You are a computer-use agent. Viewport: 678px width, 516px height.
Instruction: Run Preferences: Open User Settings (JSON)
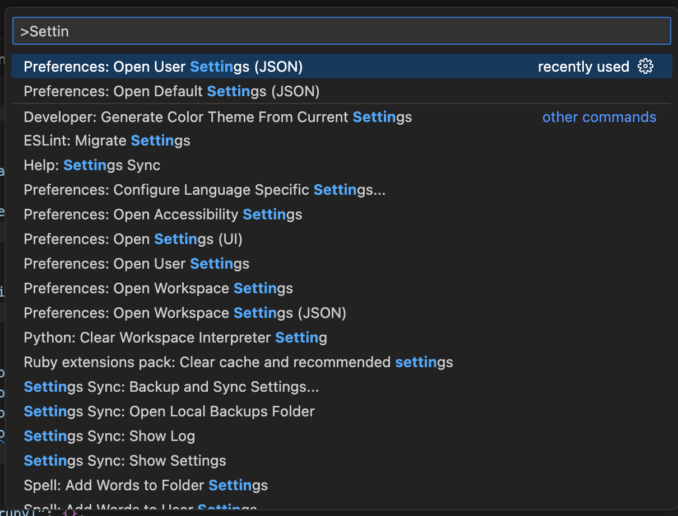pos(163,67)
